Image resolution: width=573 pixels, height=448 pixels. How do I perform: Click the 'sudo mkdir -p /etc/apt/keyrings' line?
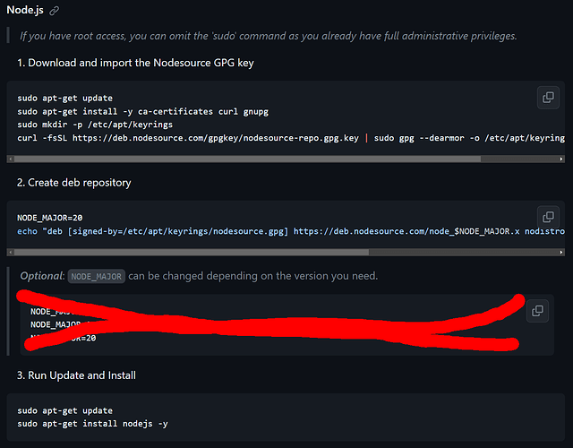tap(95, 125)
